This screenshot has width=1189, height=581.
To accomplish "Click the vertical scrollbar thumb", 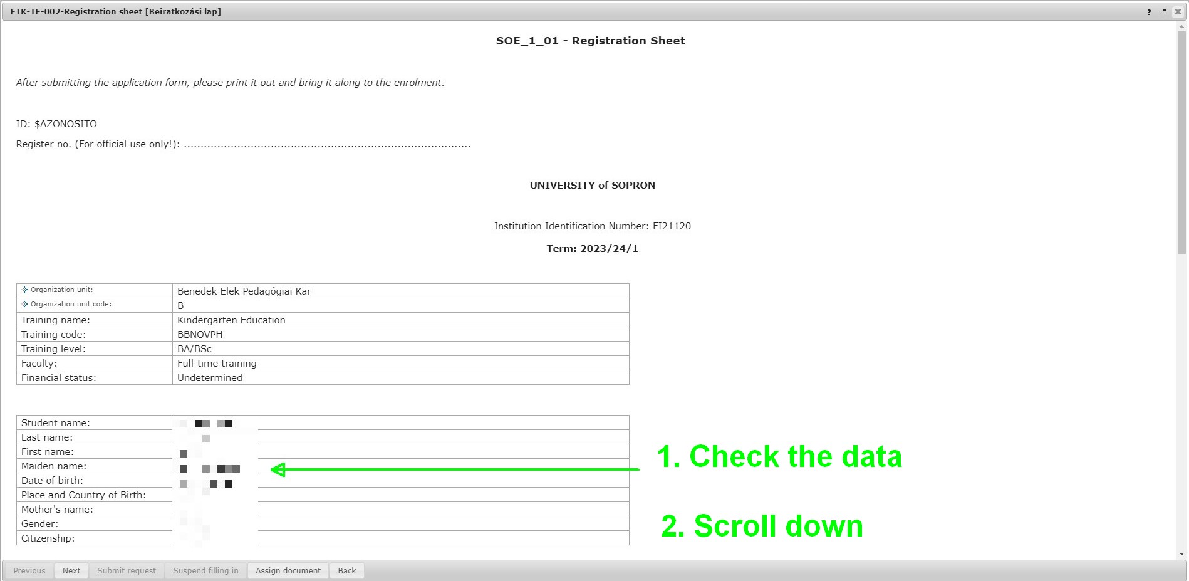I will tap(1181, 141).
